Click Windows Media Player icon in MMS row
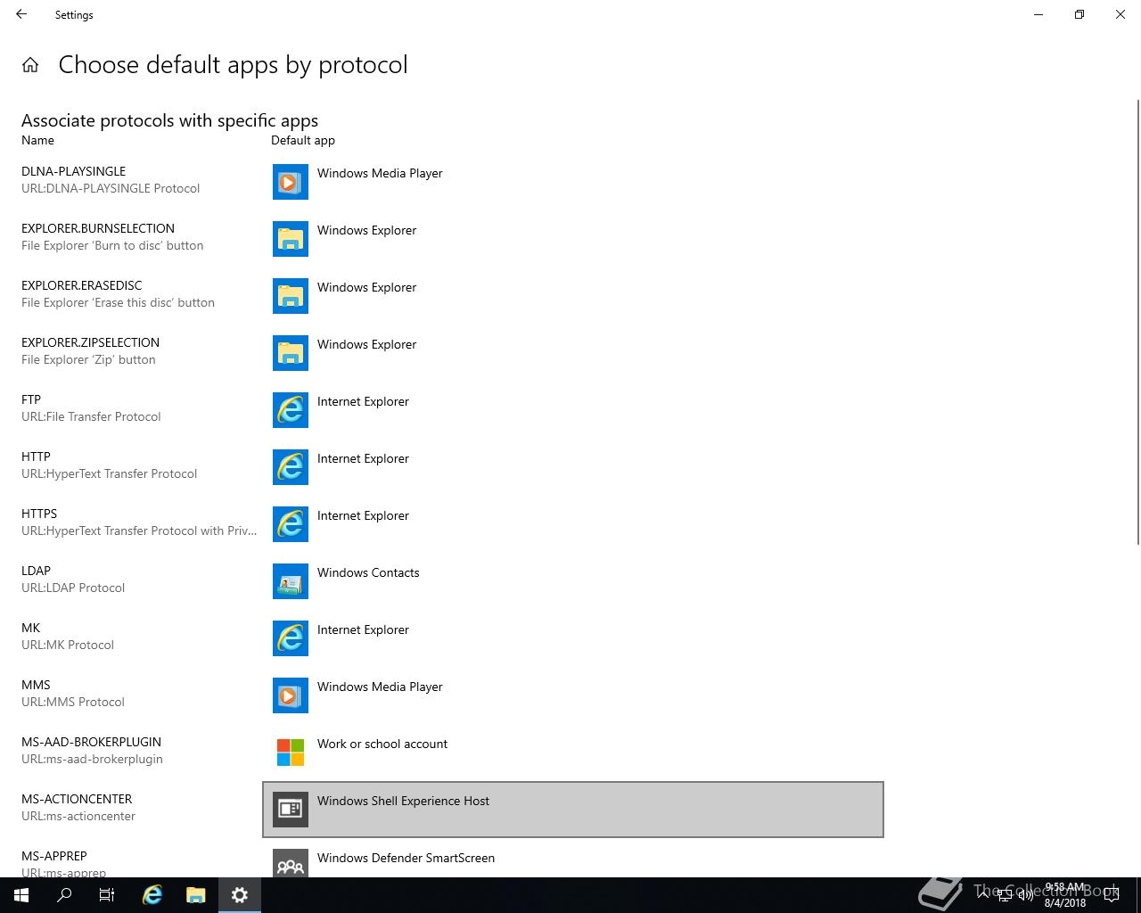 tap(291, 695)
